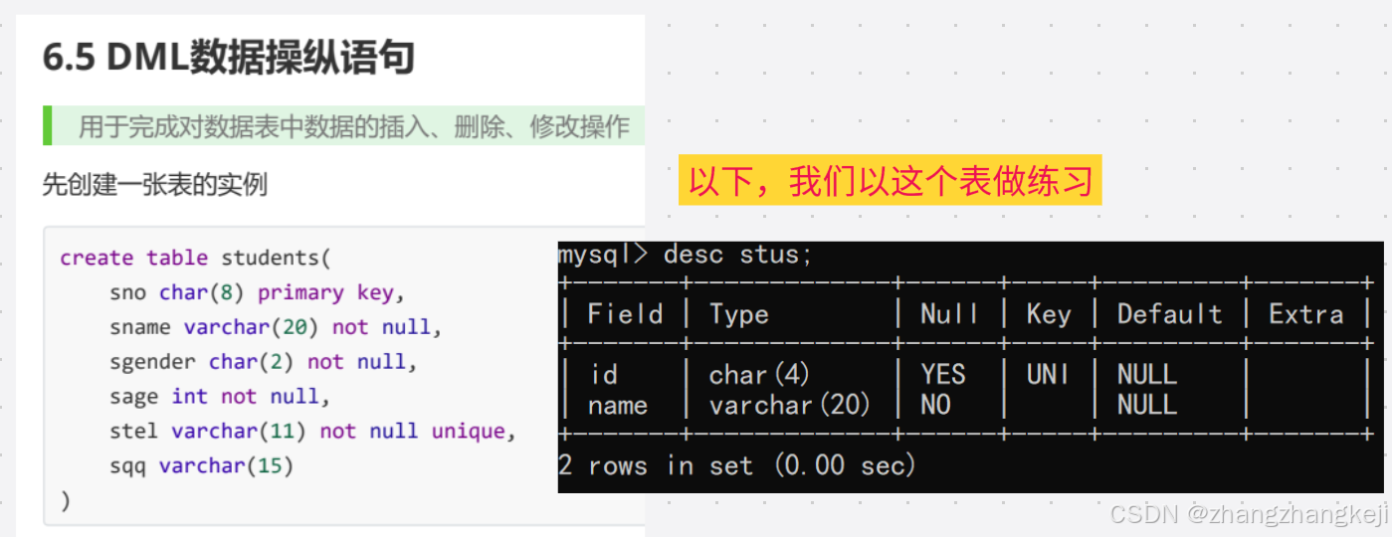Click the code line "sname varchar(20) not null,"

[x=276, y=327]
